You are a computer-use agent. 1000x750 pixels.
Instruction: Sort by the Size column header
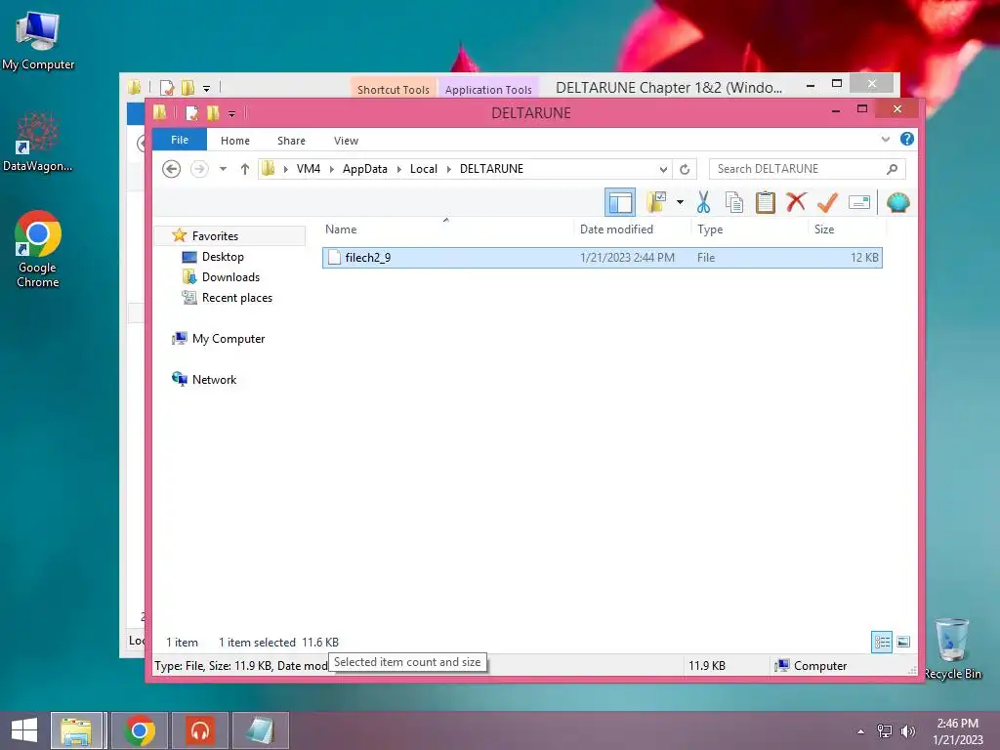[x=847, y=229]
